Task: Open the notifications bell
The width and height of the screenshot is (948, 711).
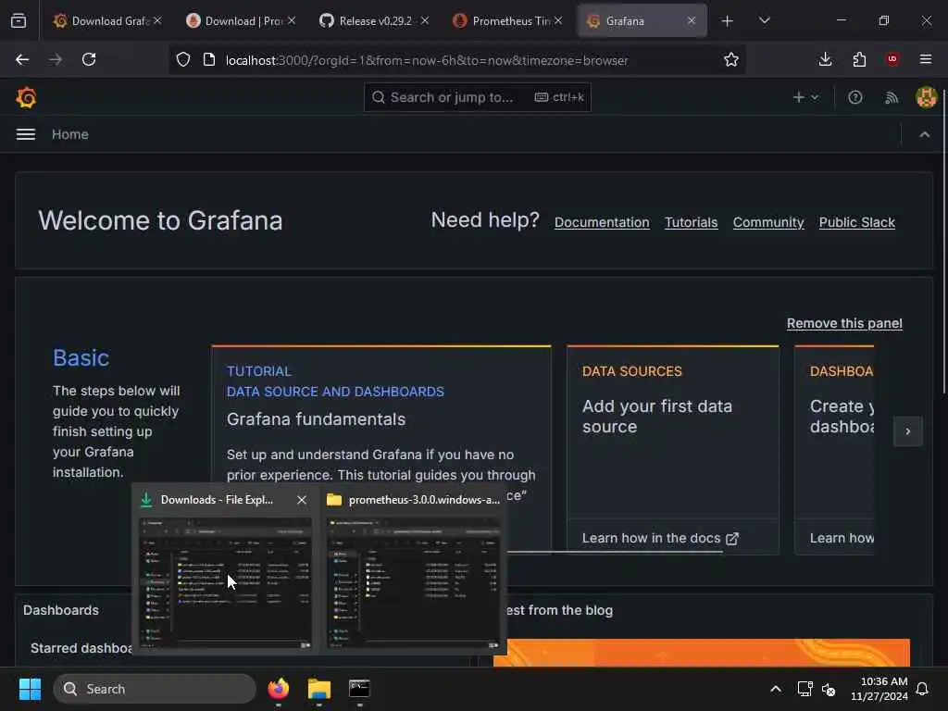Action: click(923, 689)
